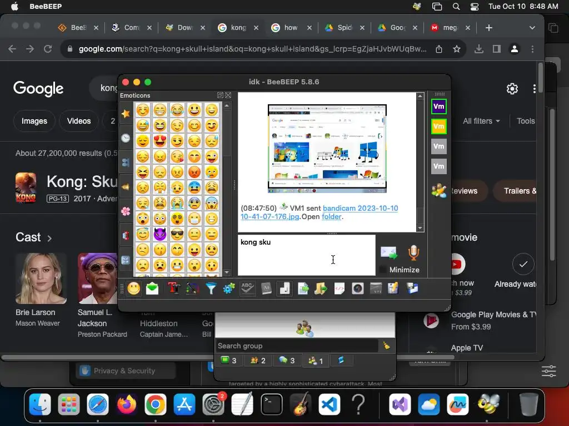Toggle the ABC spell check icon

coord(247,288)
